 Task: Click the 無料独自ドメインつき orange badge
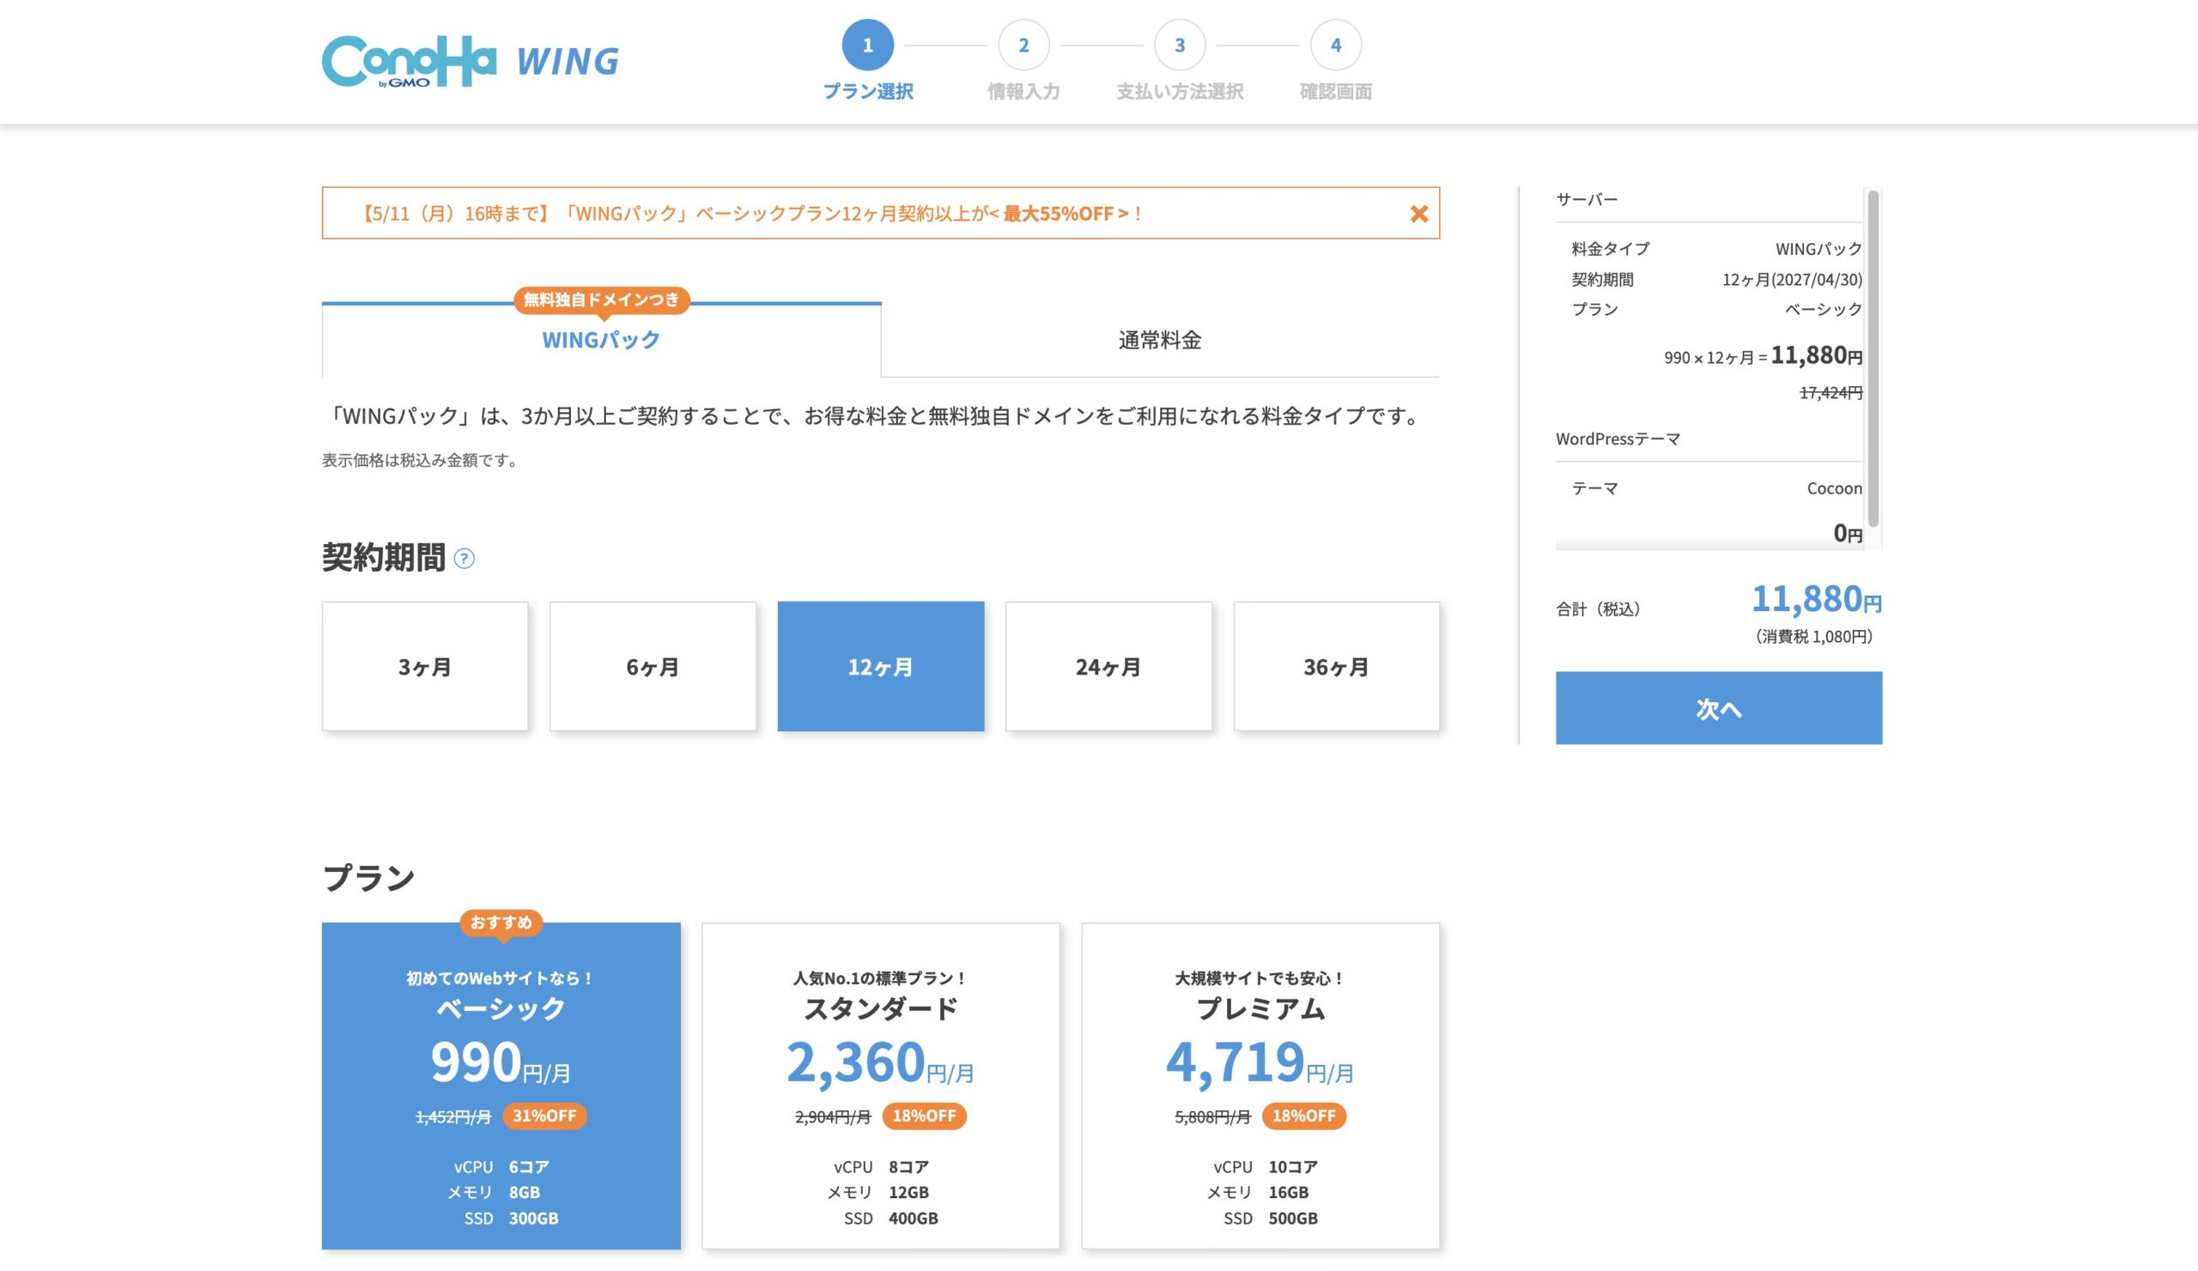601,300
